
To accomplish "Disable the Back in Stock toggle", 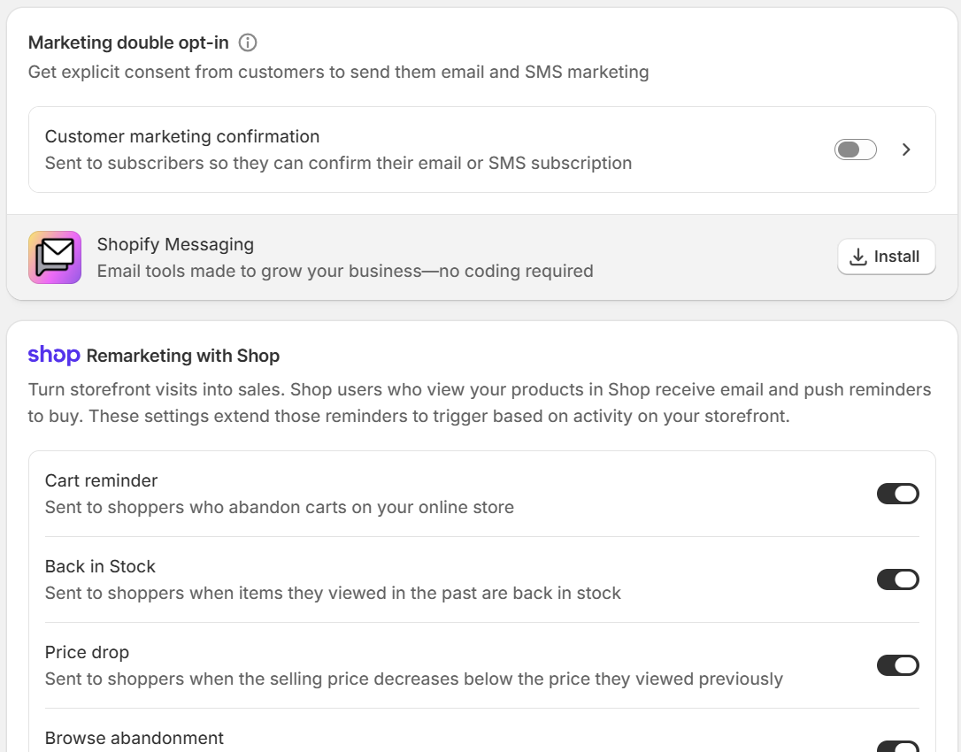I will tap(898, 579).
